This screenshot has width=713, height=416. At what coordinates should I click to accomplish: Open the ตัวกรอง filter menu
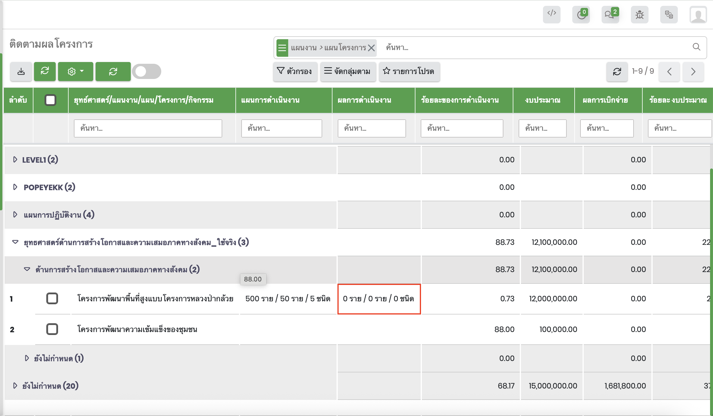pos(295,71)
